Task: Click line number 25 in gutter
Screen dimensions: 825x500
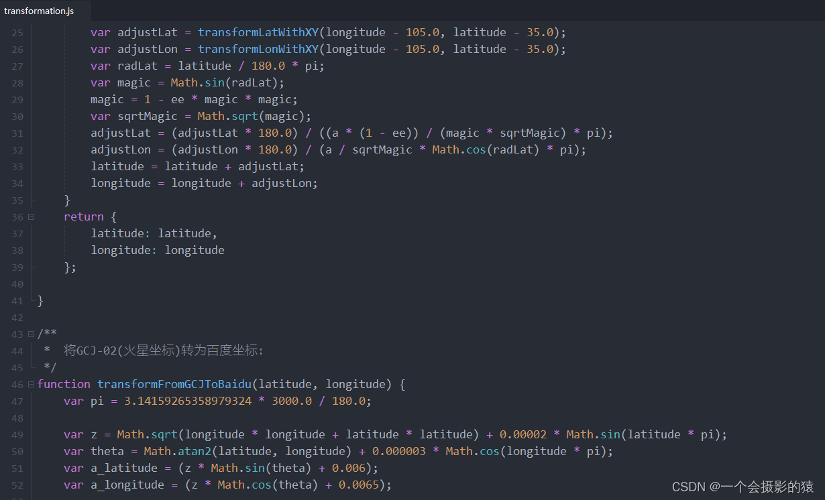Action: point(17,33)
